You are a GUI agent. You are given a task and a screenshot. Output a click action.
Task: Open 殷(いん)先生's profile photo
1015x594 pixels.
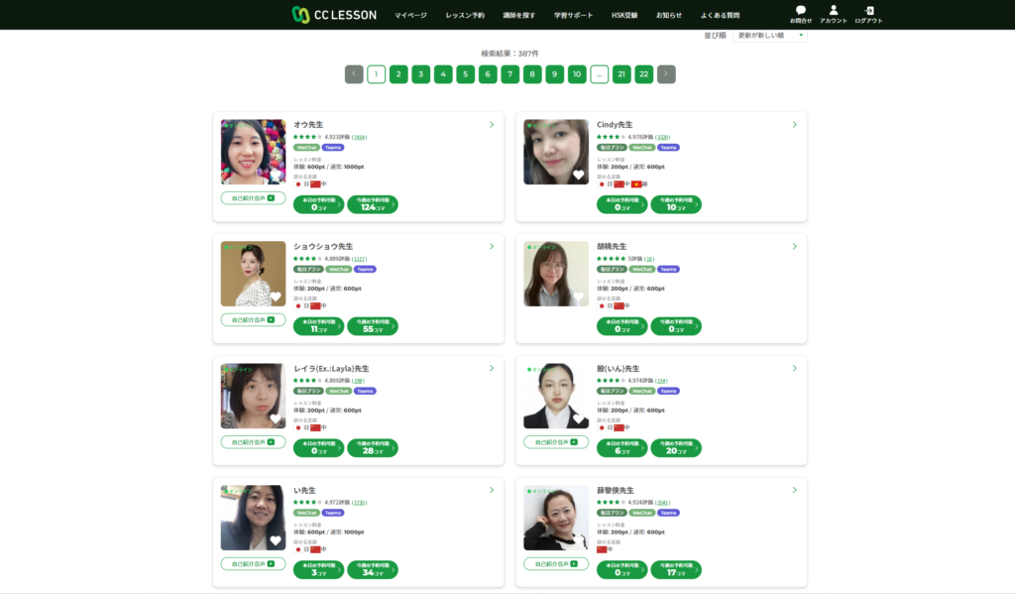pos(556,396)
